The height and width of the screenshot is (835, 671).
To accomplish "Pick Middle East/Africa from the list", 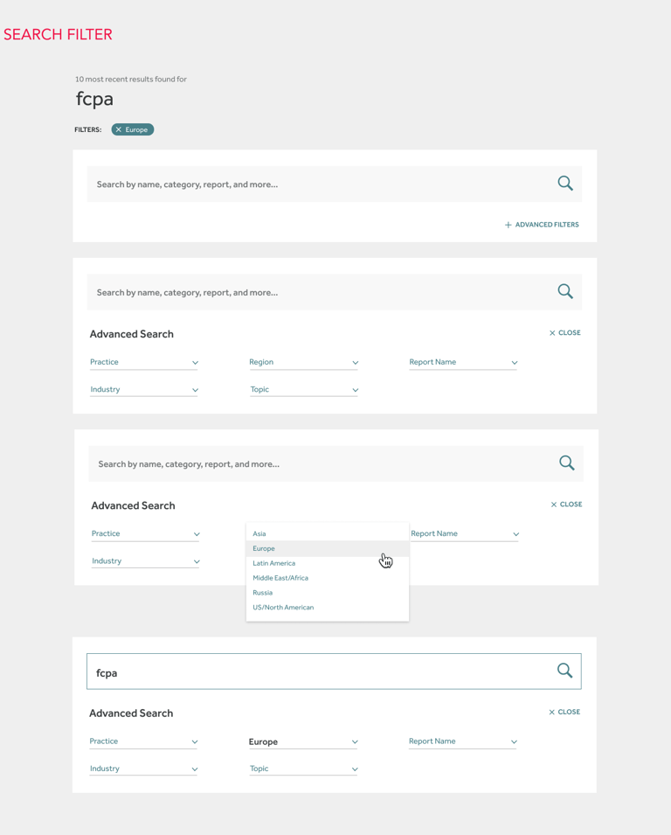I will coord(280,578).
